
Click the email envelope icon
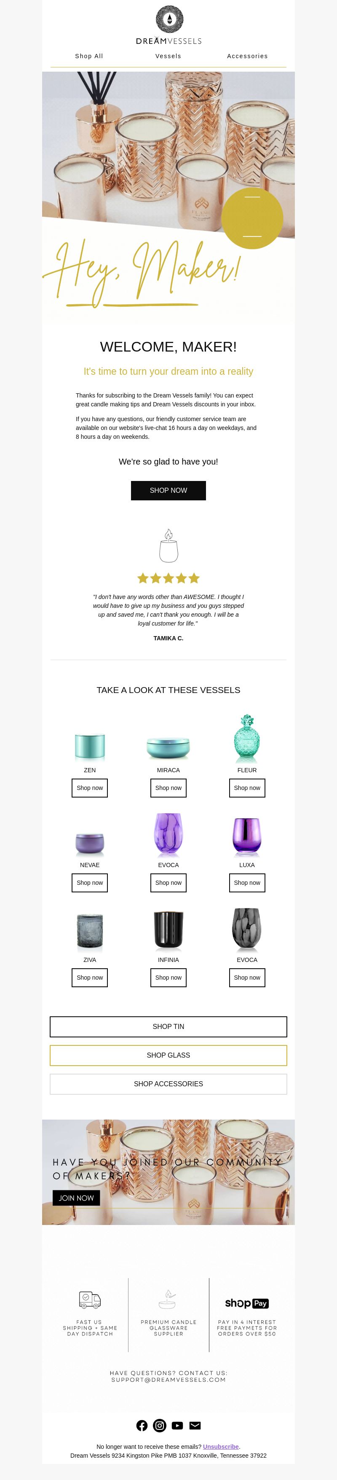pyautogui.click(x=195, y=1426)
